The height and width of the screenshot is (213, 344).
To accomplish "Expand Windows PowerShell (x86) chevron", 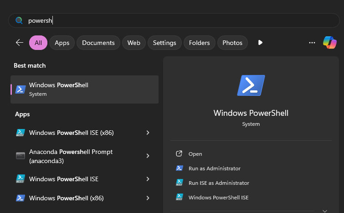I will pos(148,198).
